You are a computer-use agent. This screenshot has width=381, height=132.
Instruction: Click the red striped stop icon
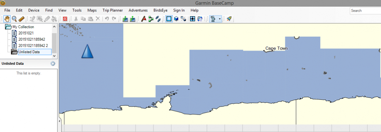coord(65,19)
